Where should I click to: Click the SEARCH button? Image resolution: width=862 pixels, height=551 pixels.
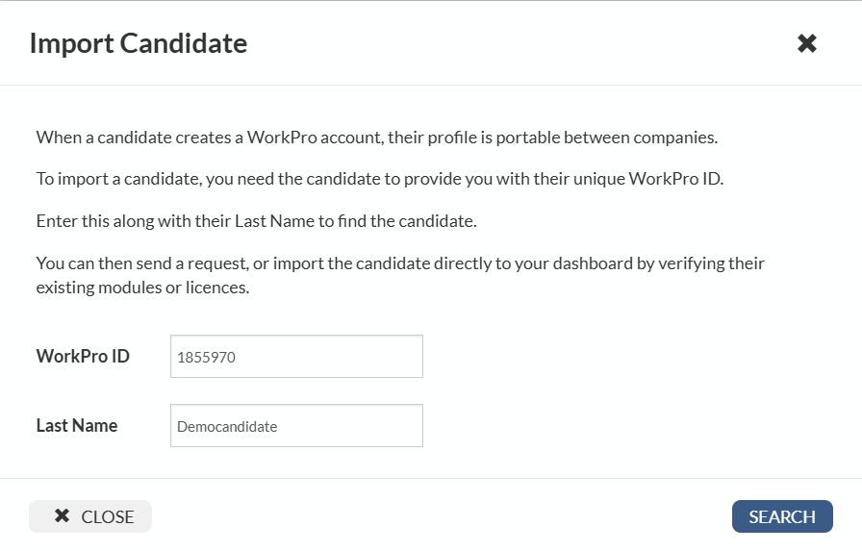pyautogui.click(x=781, y=516)
